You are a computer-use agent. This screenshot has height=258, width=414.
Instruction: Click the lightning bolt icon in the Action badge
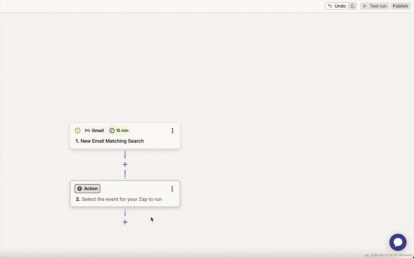(79, 189)
